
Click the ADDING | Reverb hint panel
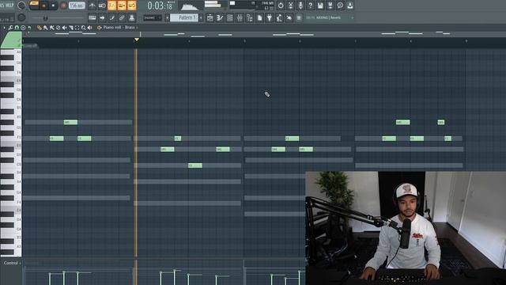329,17
